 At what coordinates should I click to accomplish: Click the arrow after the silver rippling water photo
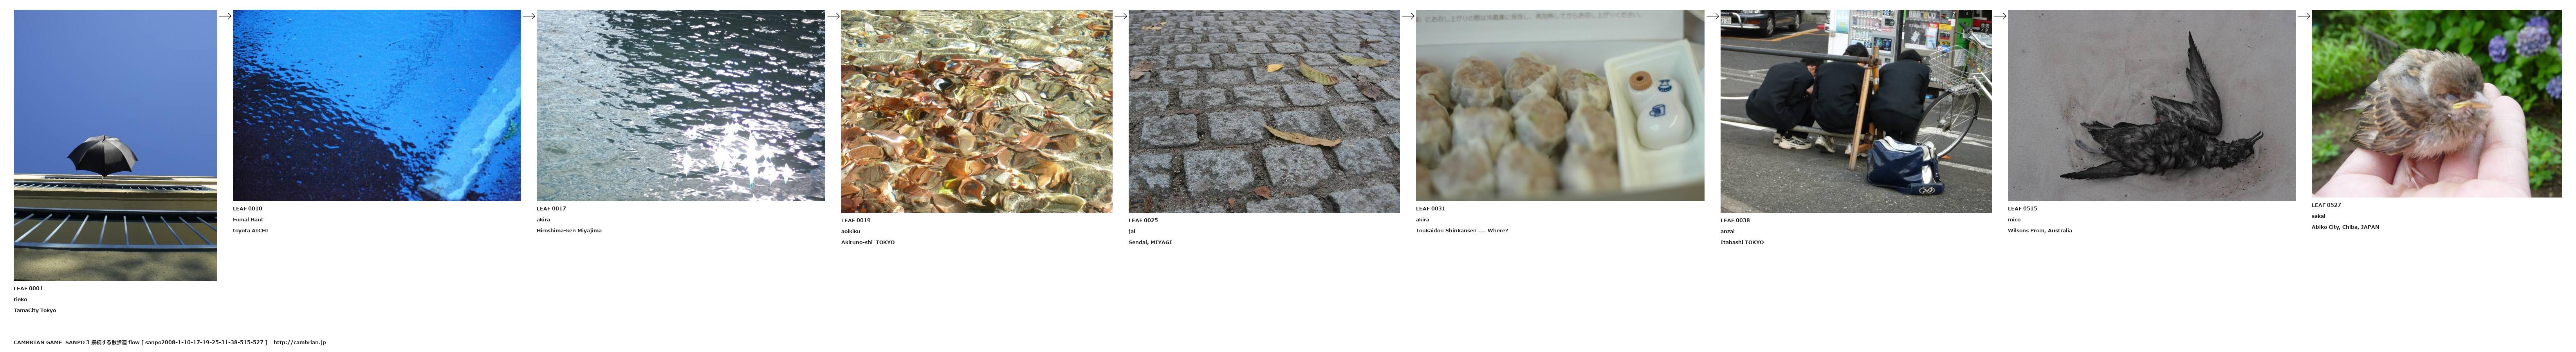(833, 16)
